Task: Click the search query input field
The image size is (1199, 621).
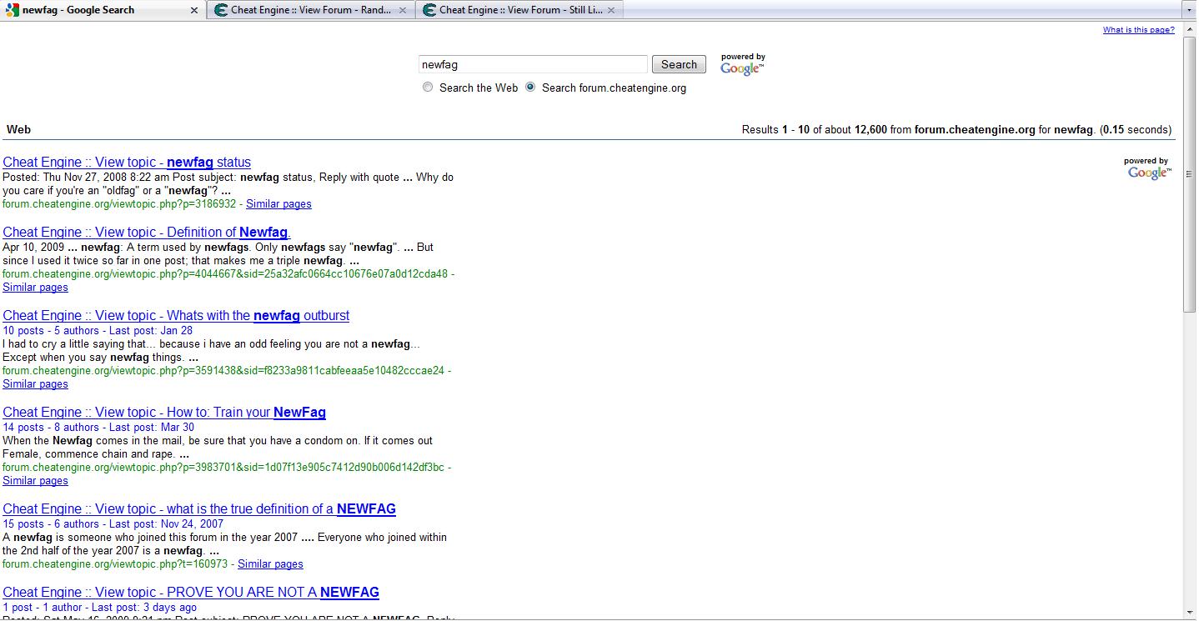Action: [x=533, y=64]
